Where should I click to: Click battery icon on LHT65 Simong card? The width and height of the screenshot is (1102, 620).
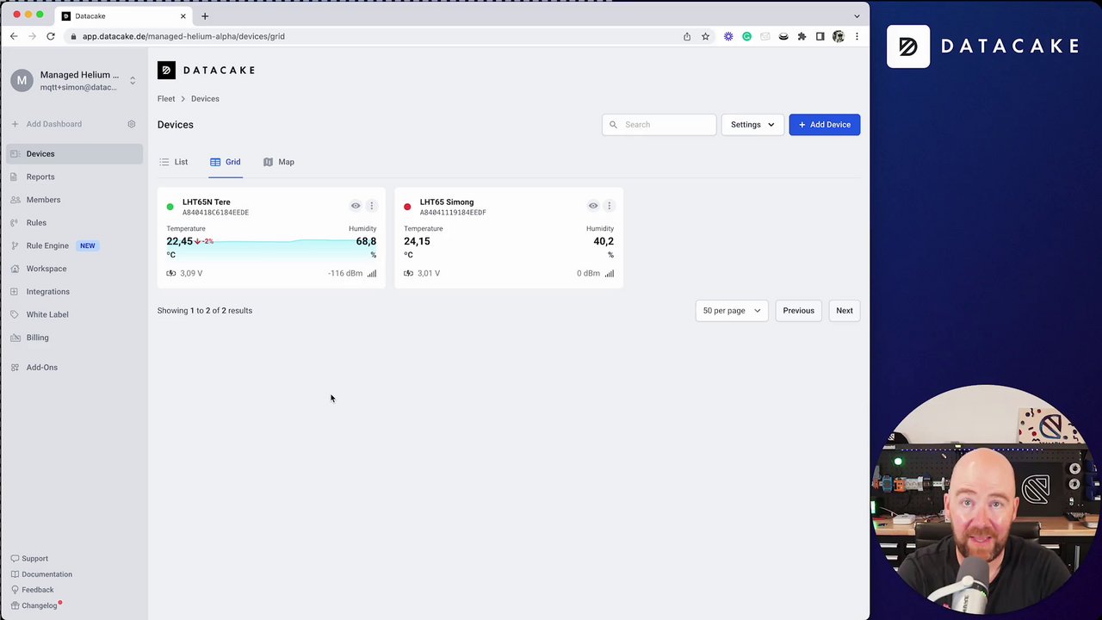(409, 273)
